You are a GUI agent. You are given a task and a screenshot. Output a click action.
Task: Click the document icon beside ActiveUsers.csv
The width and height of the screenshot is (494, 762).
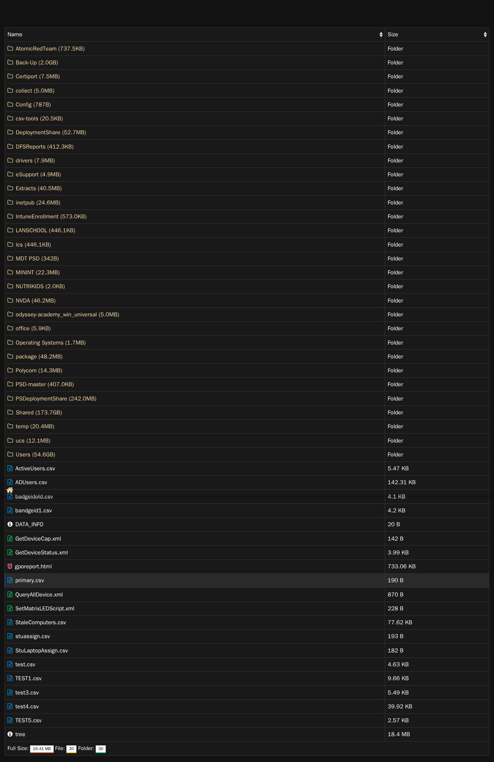click(10, 468)
